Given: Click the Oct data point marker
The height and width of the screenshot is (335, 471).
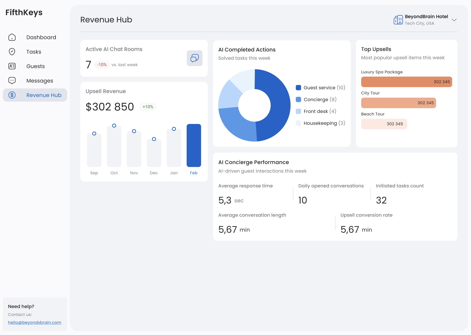Looking at the screenshot, I should 114,126.
